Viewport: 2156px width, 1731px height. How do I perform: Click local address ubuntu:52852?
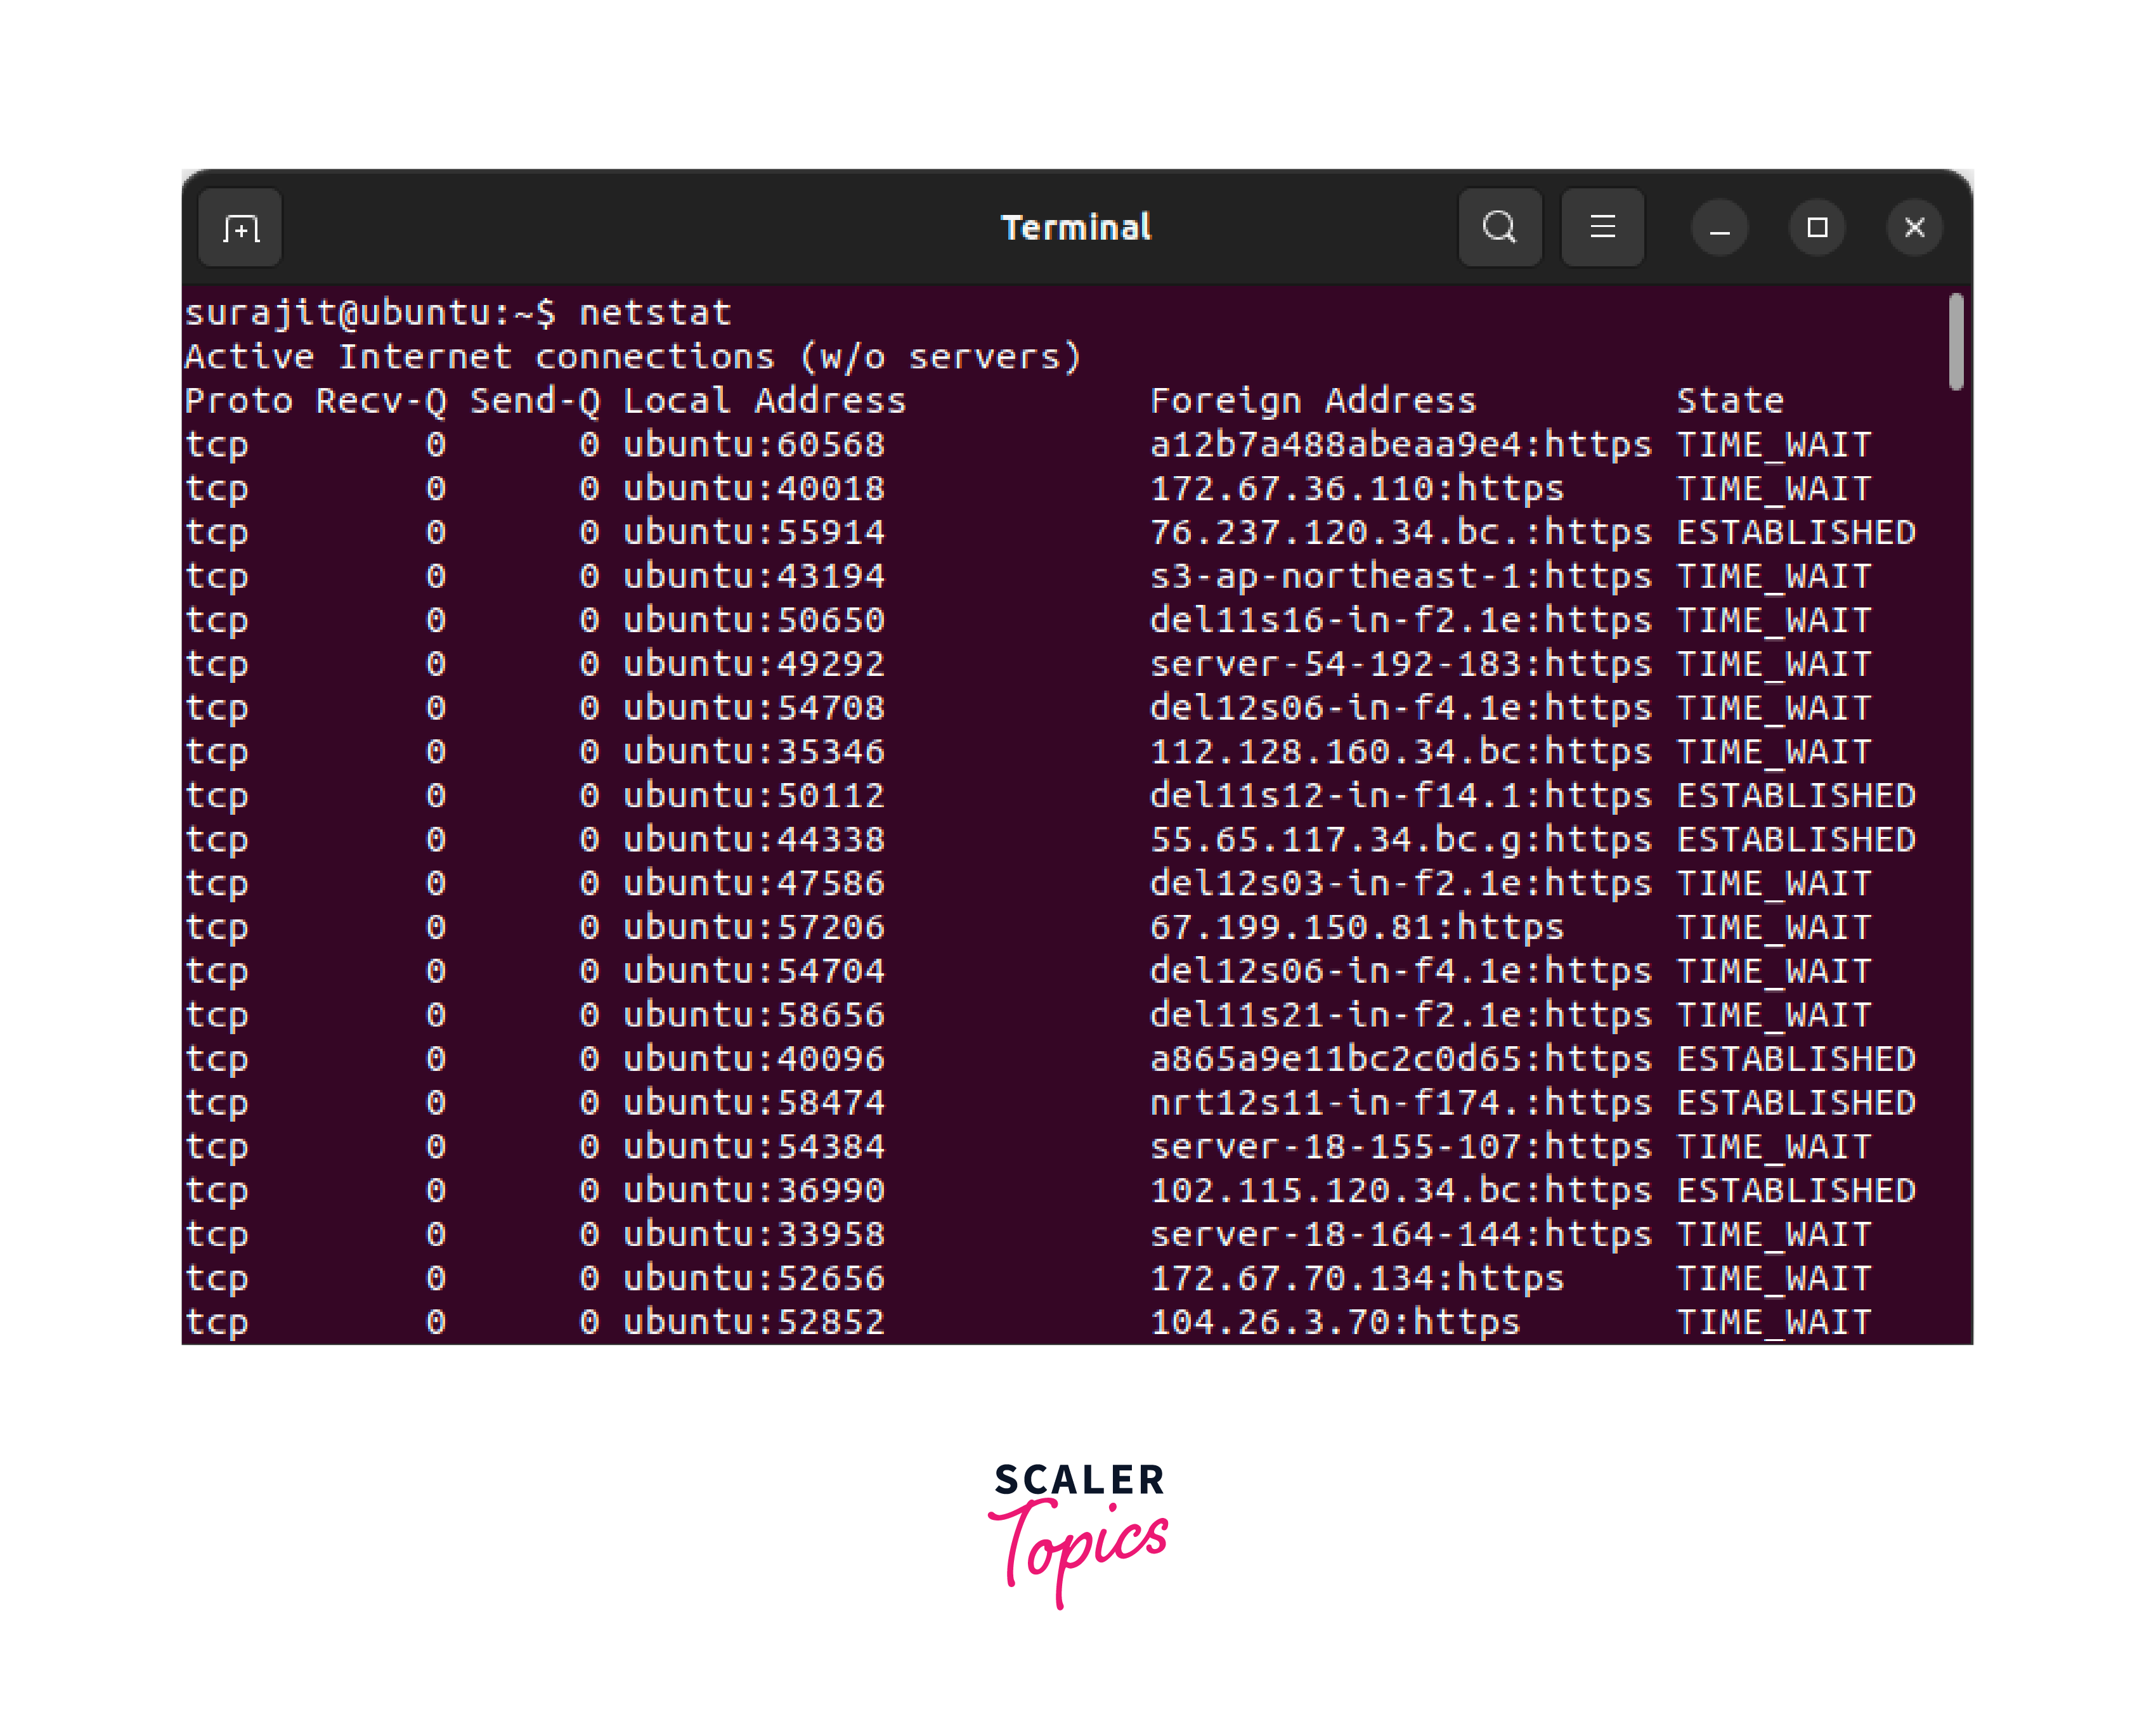754,1323
